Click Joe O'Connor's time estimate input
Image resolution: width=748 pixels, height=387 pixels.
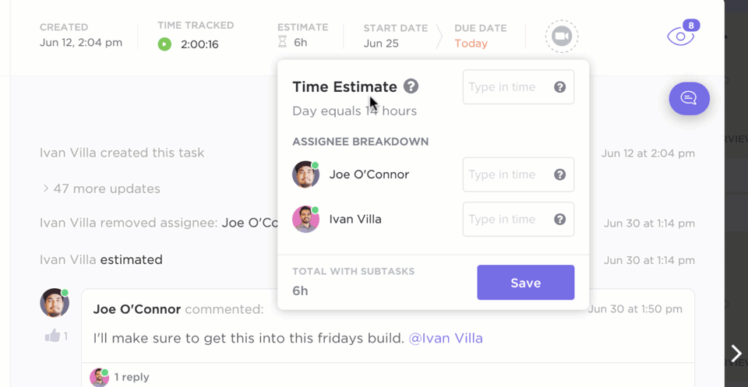click(x=519, y=174)
